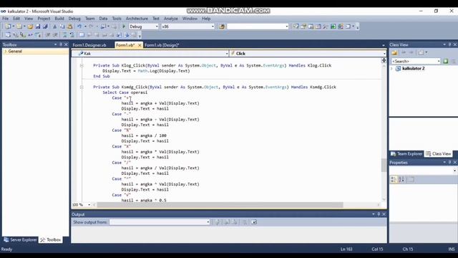Image resolution: width=458 pixels, height=258 pixels.
Task: Open the Analyze menu
Action: pyautogui.click(x=171, y=19)
